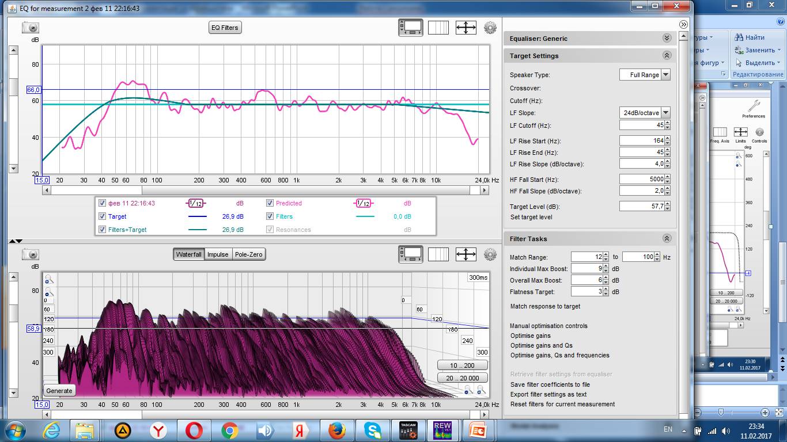The width and height of the screenshot is (787, 442).
Task: Open Opera browser from taskbar
Action: pos(194,430)
